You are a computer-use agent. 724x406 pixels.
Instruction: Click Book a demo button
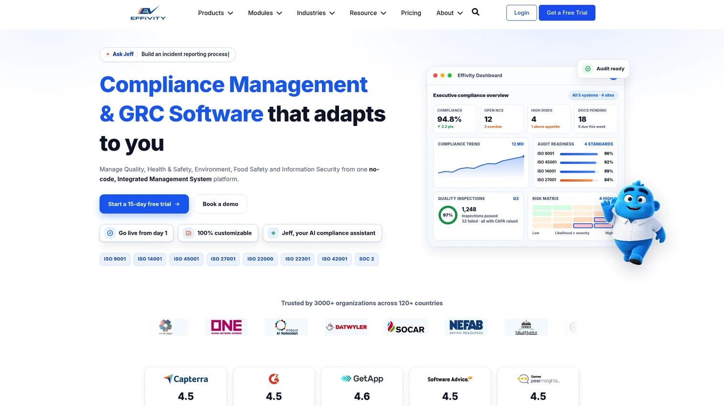(x=220, y=204)
